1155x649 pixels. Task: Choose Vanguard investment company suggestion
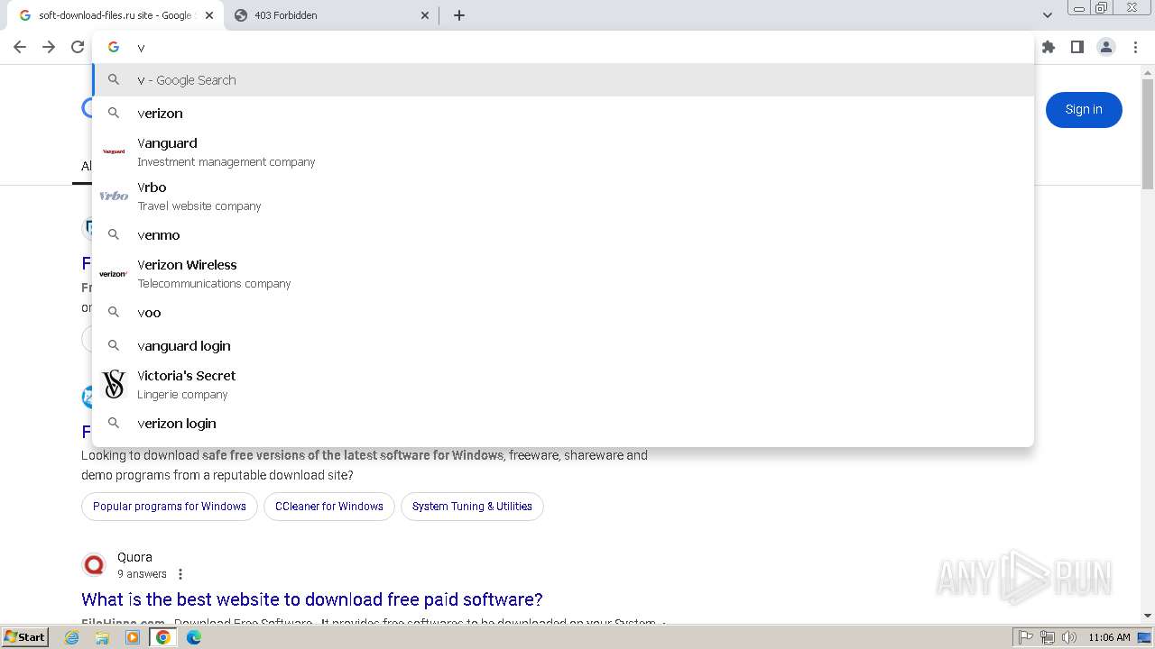click(563, 151)
